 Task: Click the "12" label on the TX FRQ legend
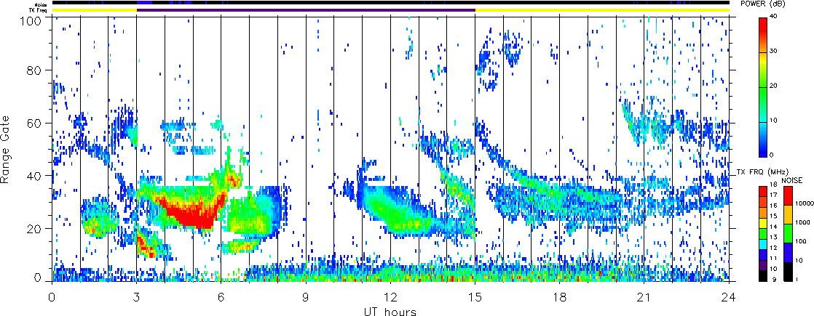pyautogui.click(x=773, y=248)
